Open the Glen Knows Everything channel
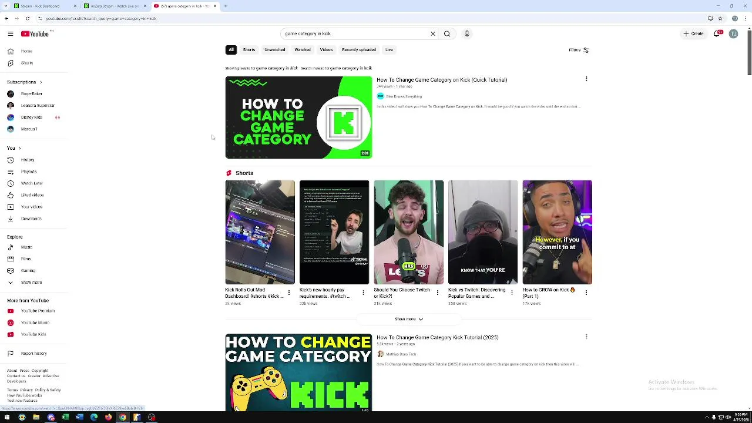The width and height of the screenshot is (752, 423). tap(404, 96)
